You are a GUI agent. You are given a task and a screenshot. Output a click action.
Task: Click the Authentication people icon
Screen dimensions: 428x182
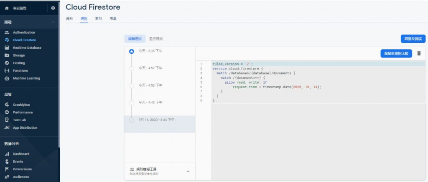point(7,32)
